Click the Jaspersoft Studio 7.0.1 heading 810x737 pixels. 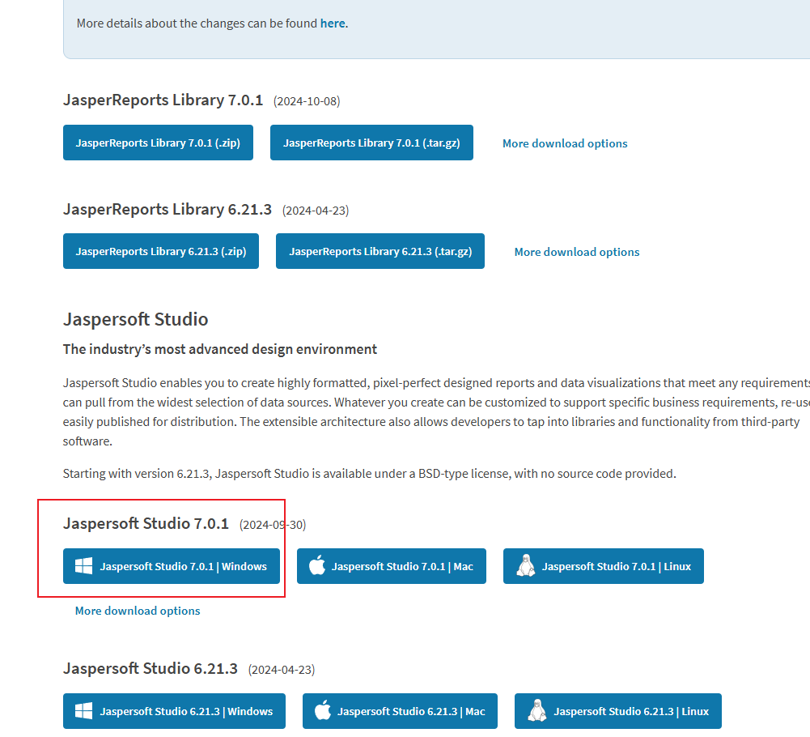pos(146,524)
